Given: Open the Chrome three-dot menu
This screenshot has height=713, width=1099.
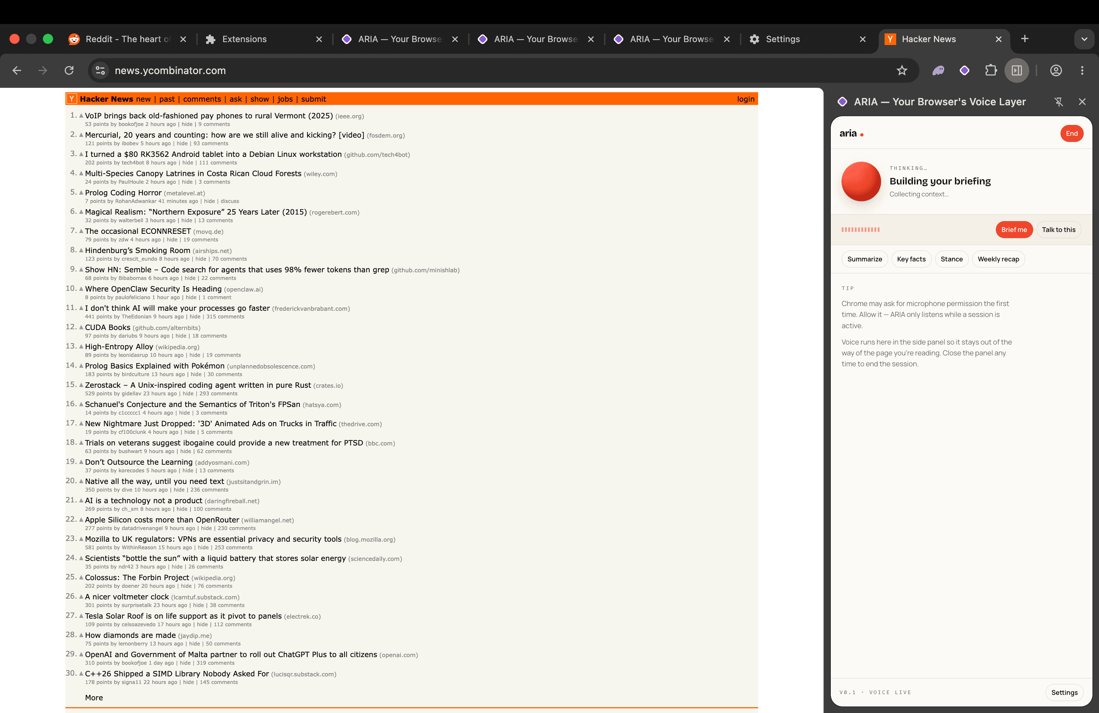Looking at the screenshot, I should pos(1082,70).
